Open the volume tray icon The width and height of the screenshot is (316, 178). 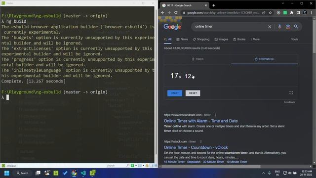tap(290, 173)
